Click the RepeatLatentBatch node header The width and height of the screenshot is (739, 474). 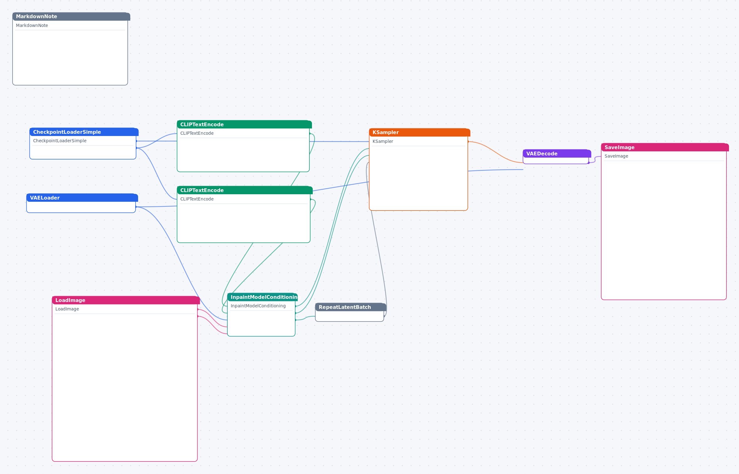tap(351, 307)
